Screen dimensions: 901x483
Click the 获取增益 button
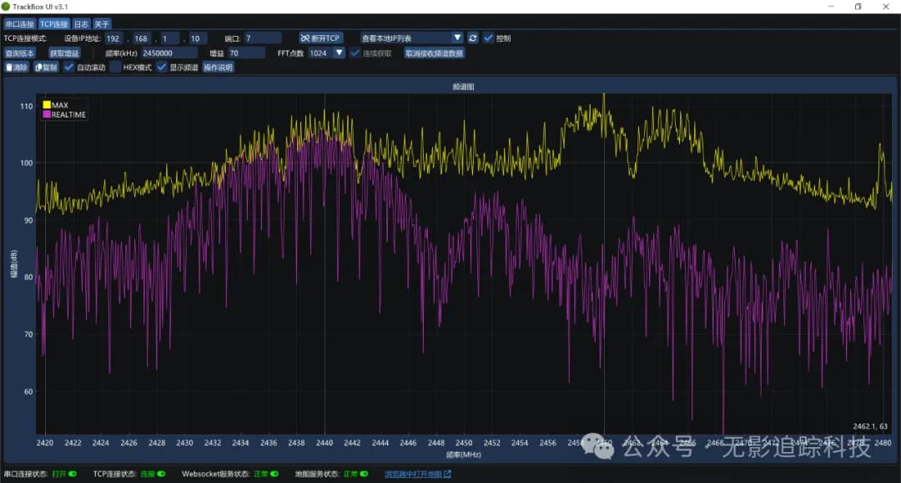(x=64, y=53)
